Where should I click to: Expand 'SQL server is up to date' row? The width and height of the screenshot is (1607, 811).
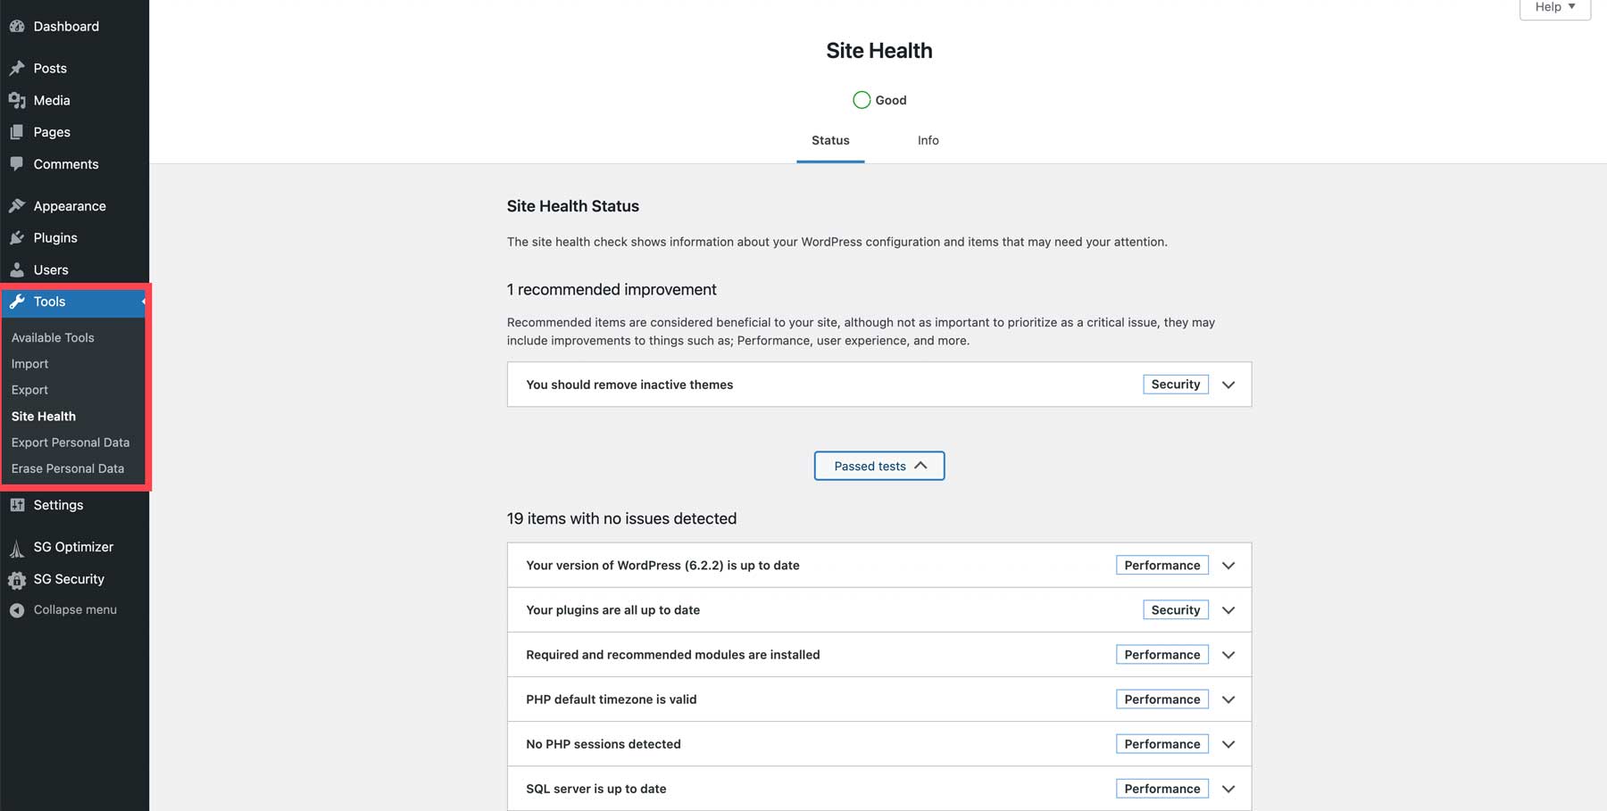(x=1228, y=789)
